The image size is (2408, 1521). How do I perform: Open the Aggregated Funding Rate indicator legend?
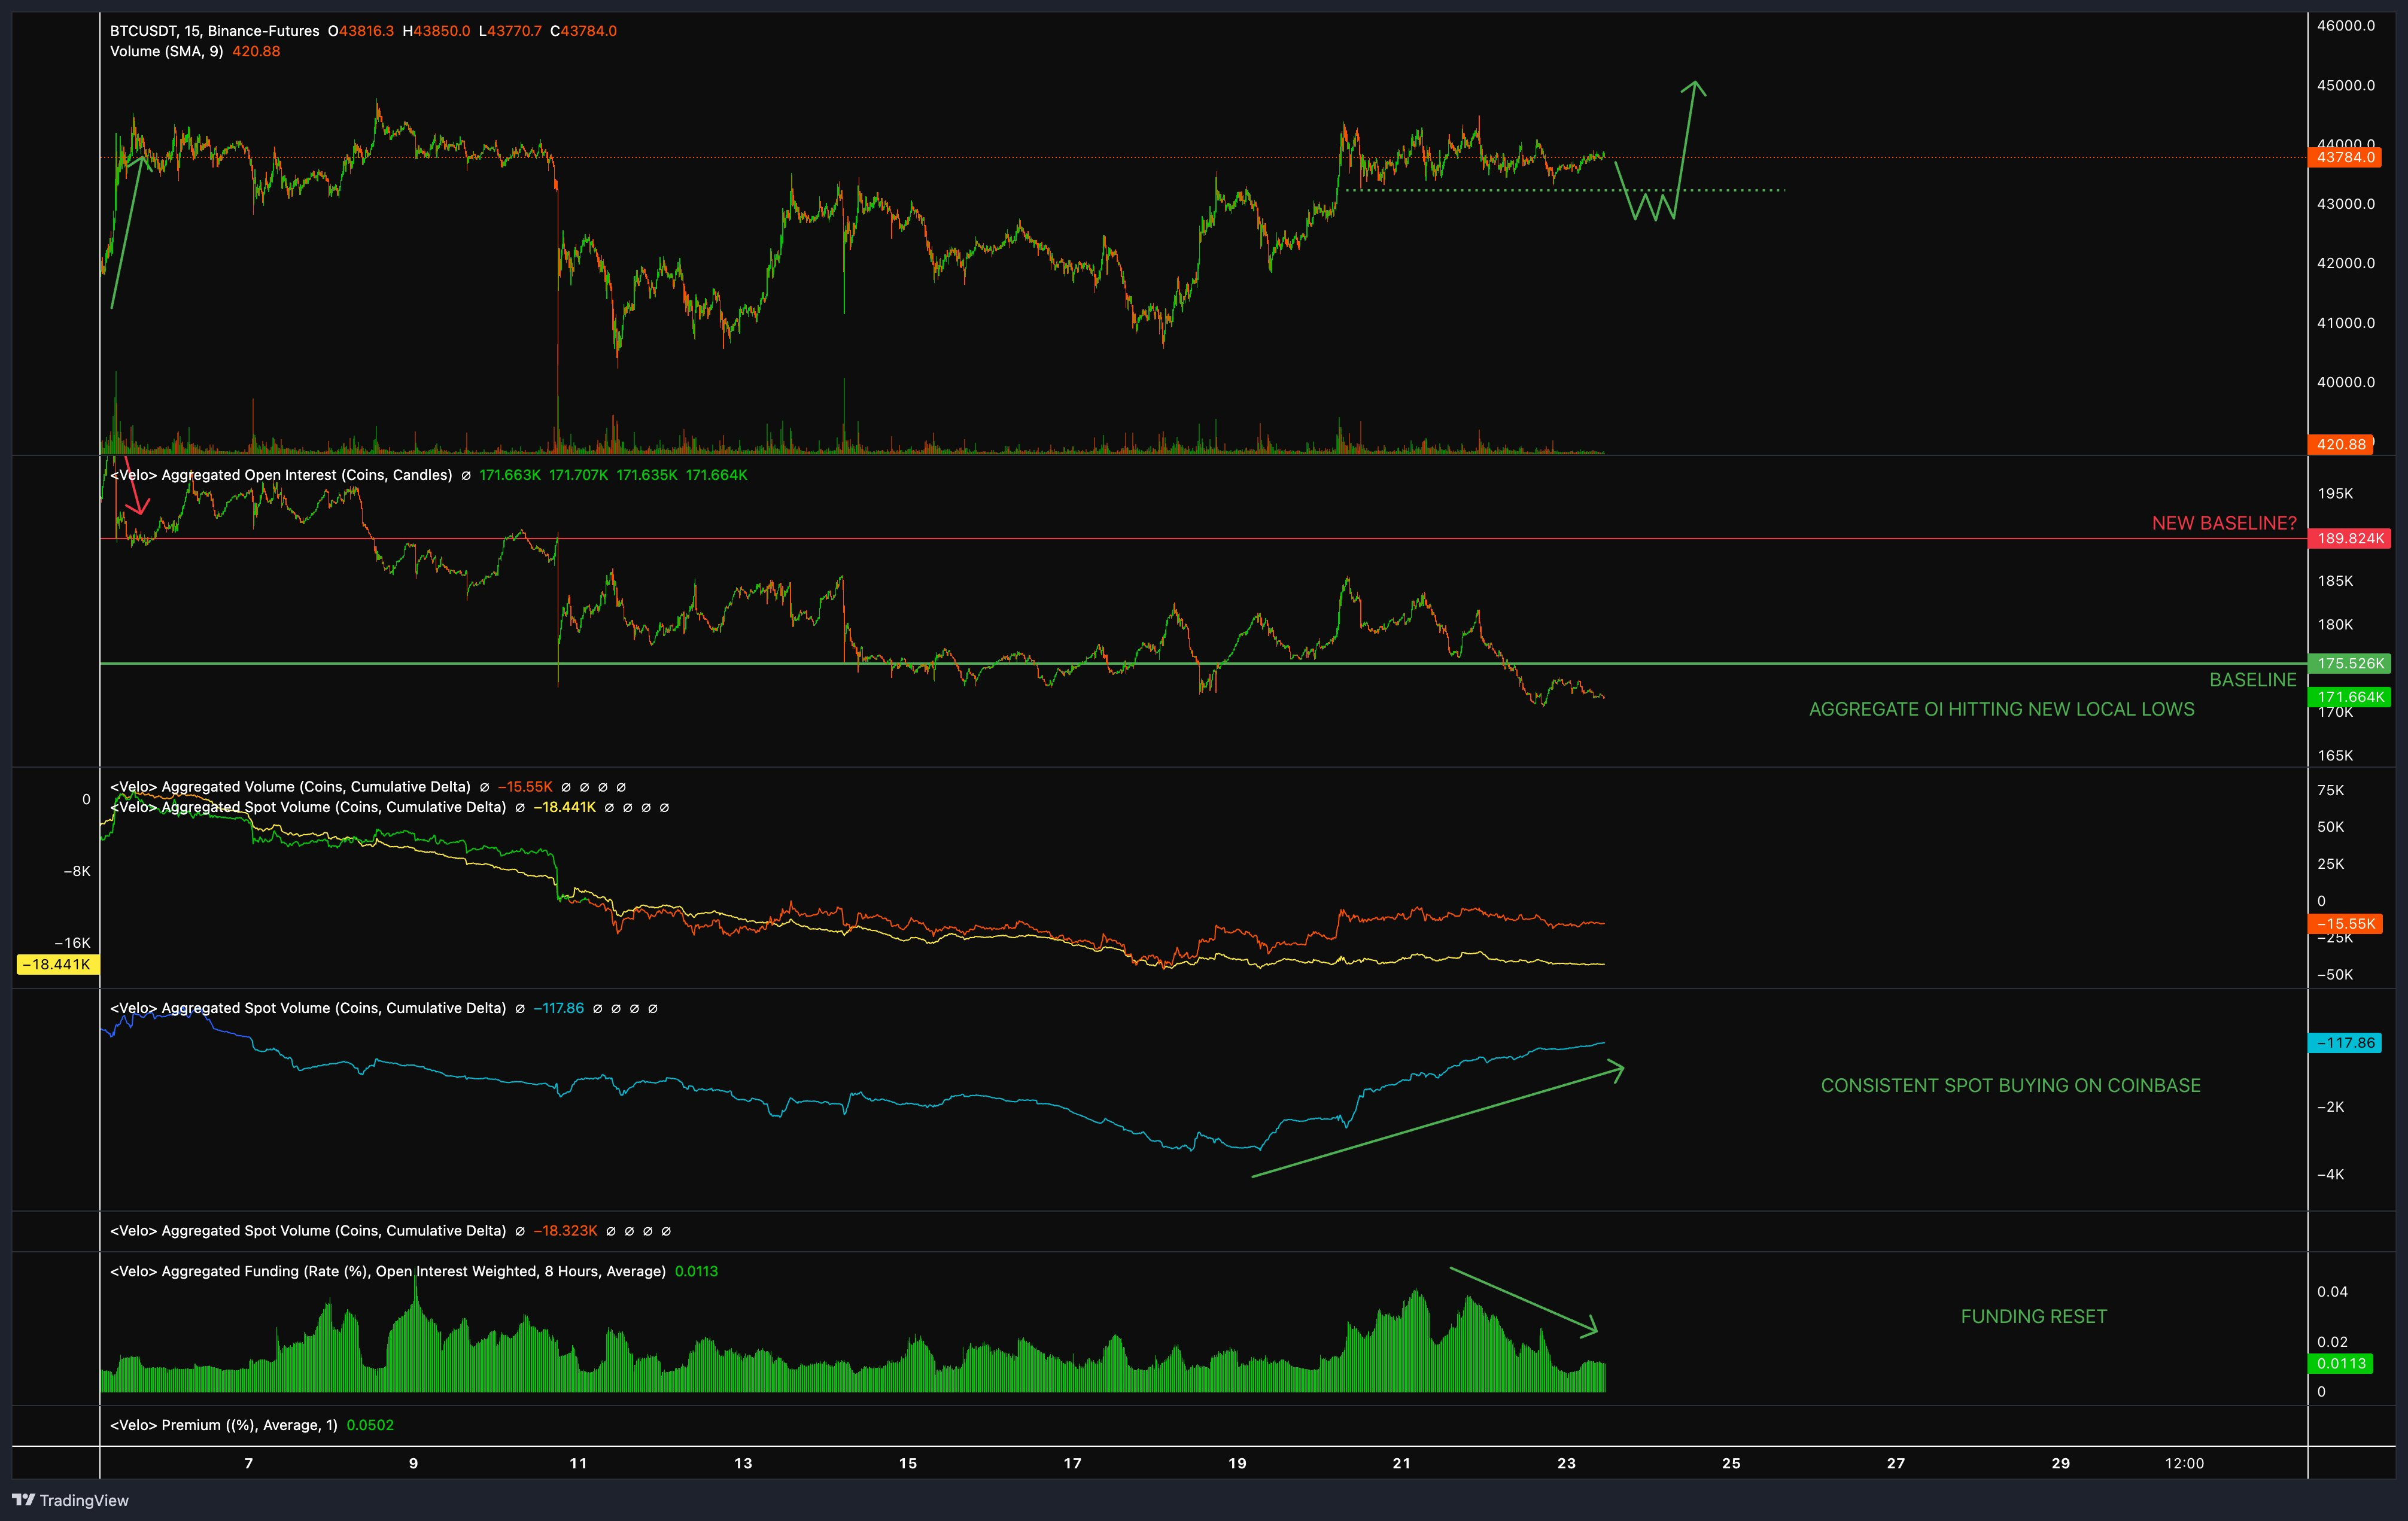coord(387,1271)
